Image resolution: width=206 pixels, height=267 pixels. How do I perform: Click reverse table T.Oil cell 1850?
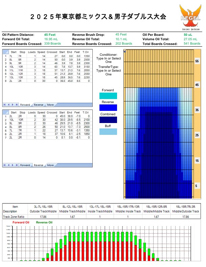click(x=86, y=134)
